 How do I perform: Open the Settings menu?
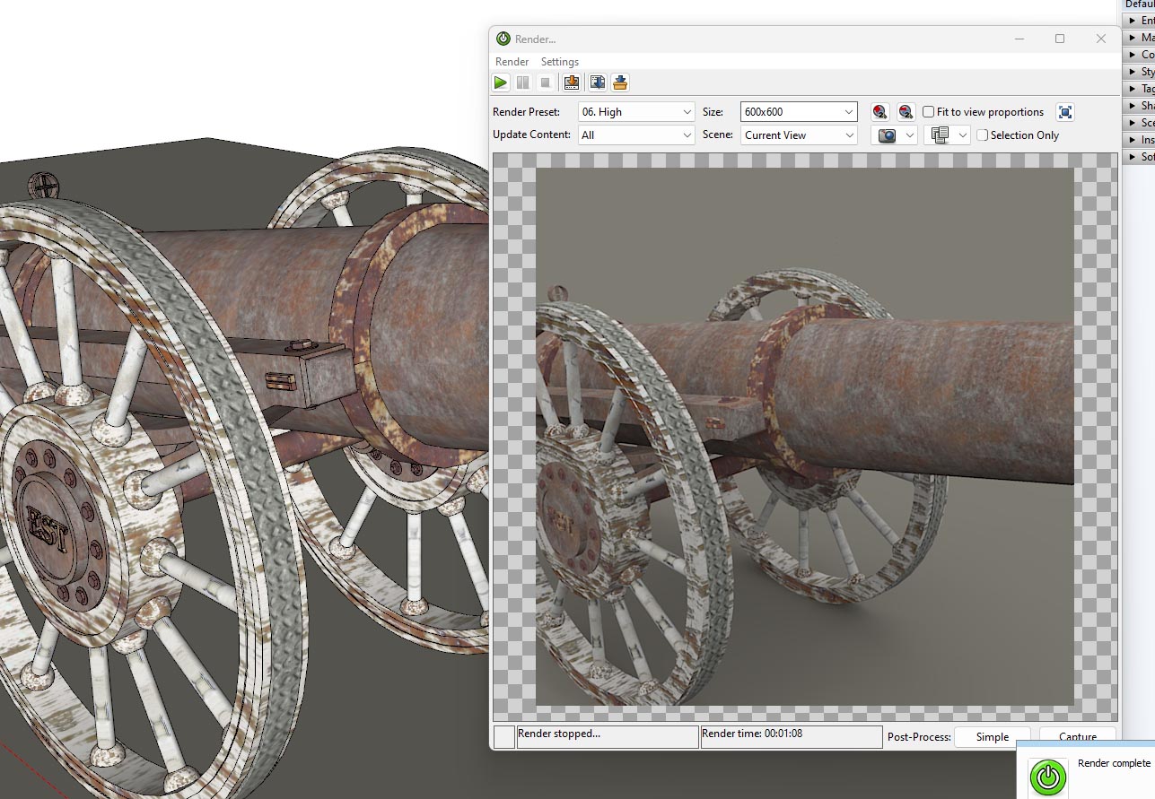coord(559,62)
